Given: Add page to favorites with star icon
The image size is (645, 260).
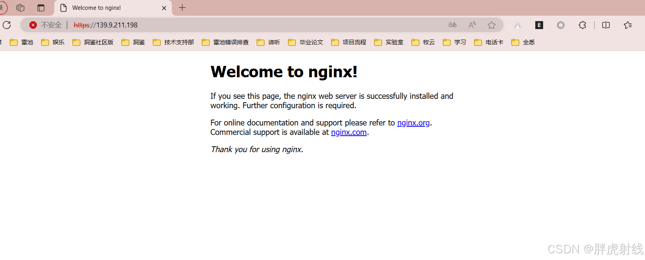Looking at the screenshot, I should [x=491, y=25].
